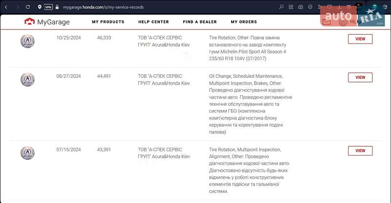Click the magnifier search icon in browser toolbar

click(x=282, y=7)
